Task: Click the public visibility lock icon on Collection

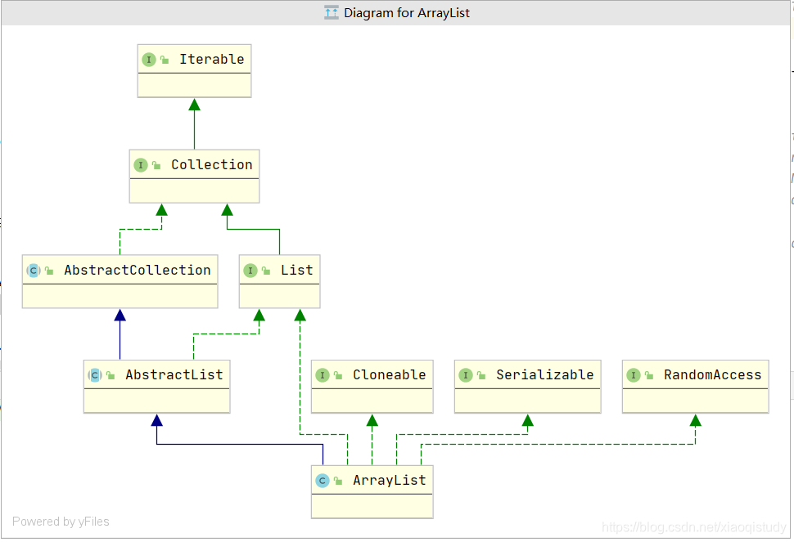Action: click(156, 165)
